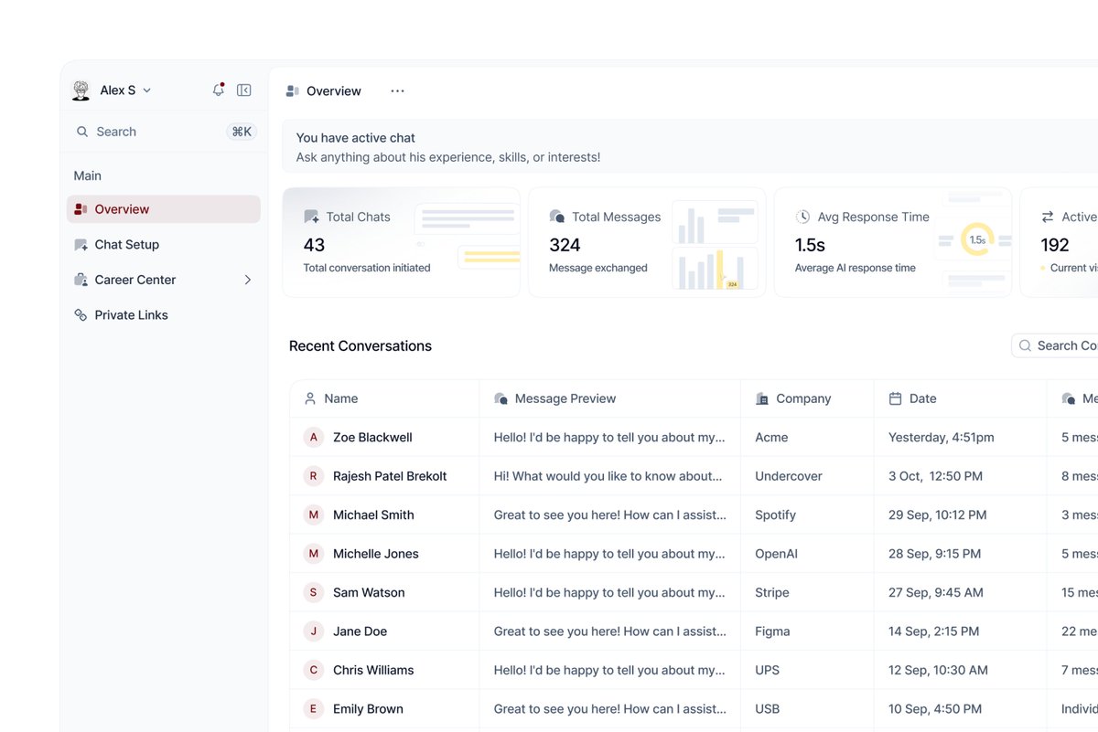Screen dimensions: 1098x732
Task: Open Zoe Blackwell conversation name
Action: pyautogui.click(x=372, y=438)
